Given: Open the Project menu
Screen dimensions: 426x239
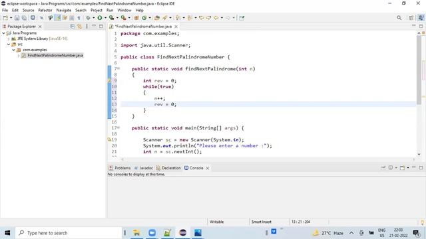Looking at the screenshot, I should tap(97, 11).
